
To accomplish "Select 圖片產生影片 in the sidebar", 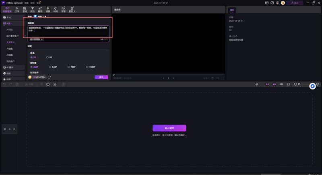I will 12,36.
